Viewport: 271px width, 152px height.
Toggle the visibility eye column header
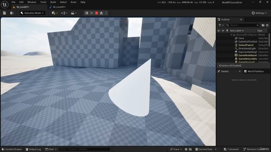coord(218,31)
